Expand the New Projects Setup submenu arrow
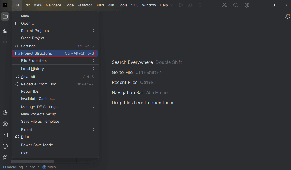 94,114
